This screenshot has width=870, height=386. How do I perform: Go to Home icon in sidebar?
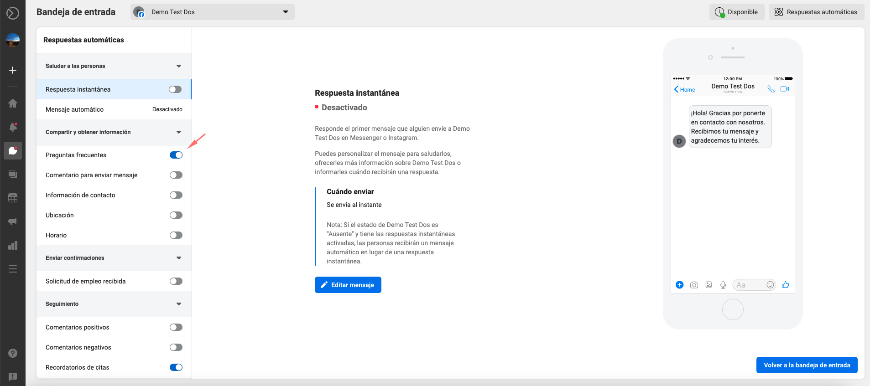[x=13, y=103]
